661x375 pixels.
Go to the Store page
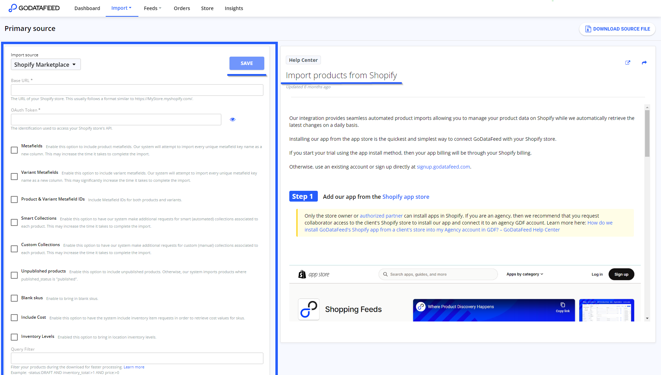(207, 8)
